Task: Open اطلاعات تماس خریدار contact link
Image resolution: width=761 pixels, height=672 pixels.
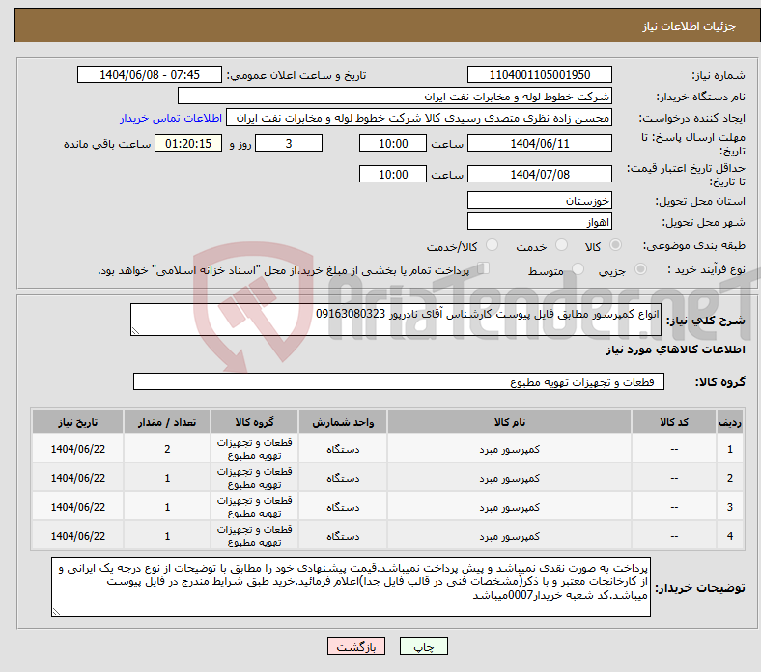Action: [x=171, y=118]
